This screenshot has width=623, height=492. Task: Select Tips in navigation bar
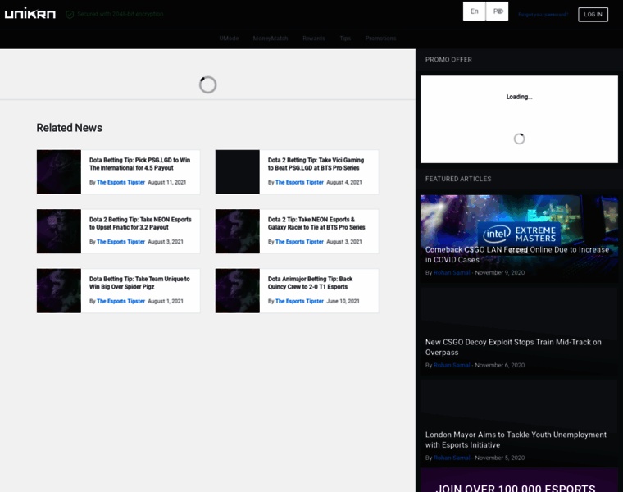point(345,39)
